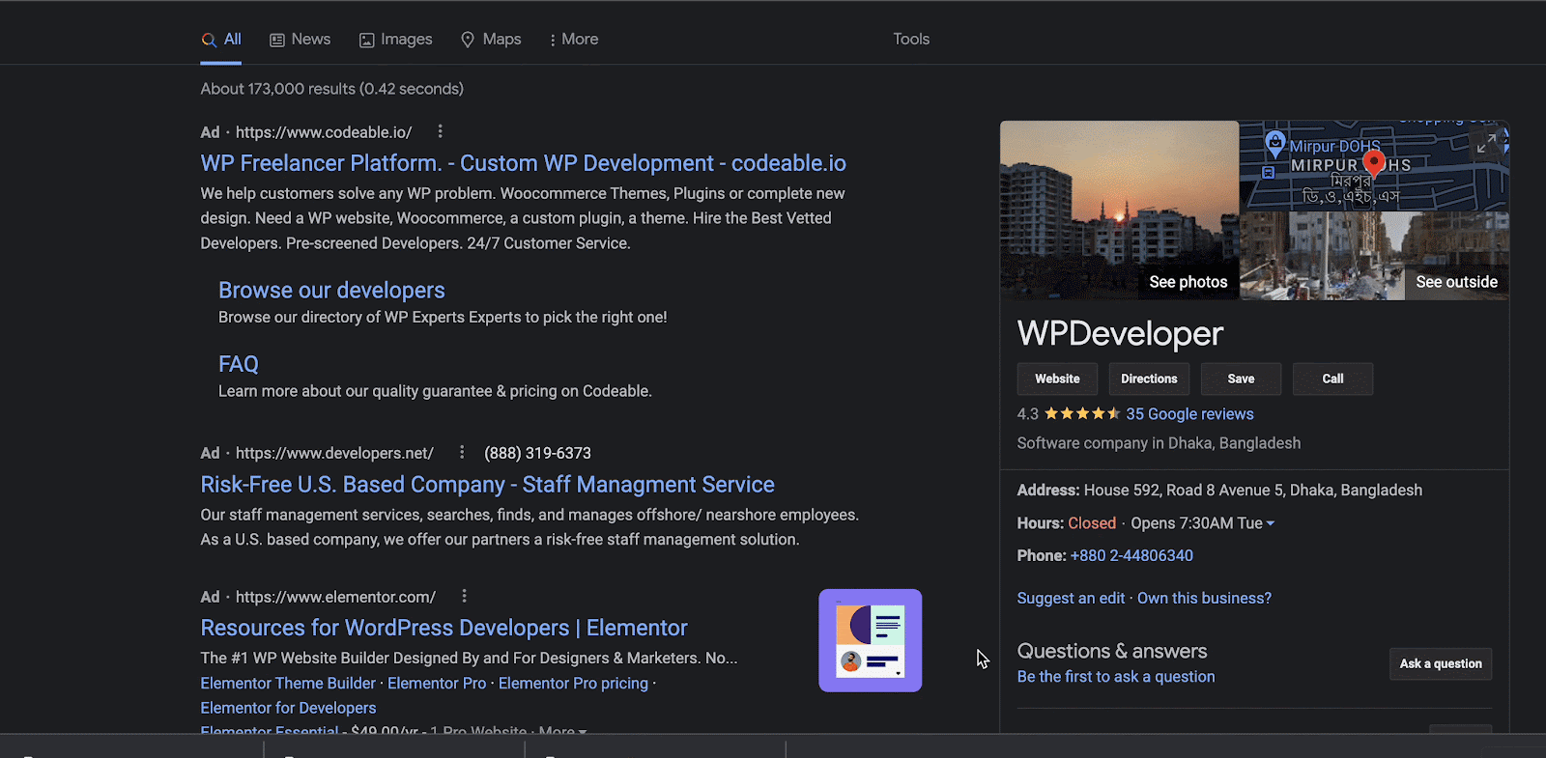
Task: Click See photos on WPDeveloper panel
Action: tap(1188, 282)
